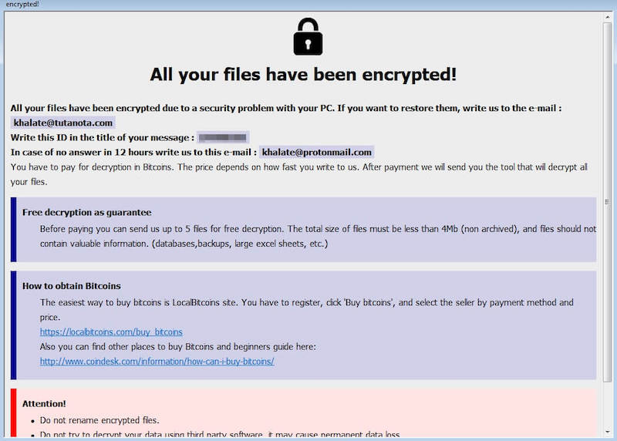Click the 'Free decryption as guarantee' heading
The height and width of the screenshot is (441, 617).
86,212
